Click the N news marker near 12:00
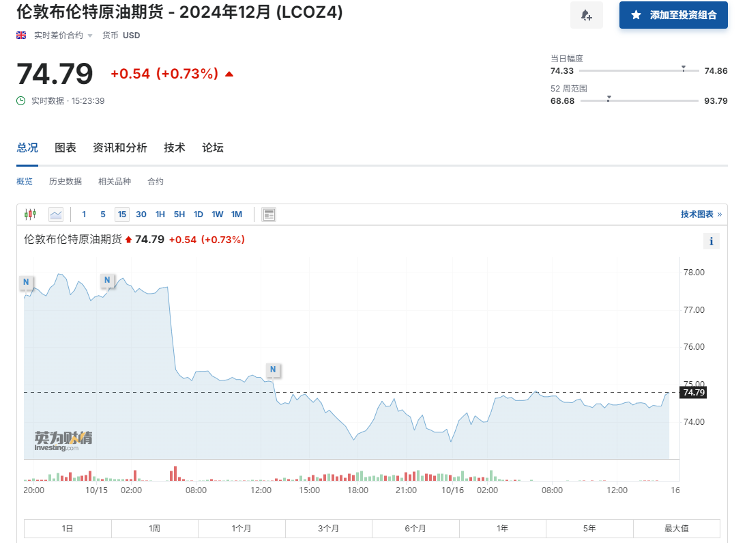This screenshot has width=747, height=543. coord(273,370)
